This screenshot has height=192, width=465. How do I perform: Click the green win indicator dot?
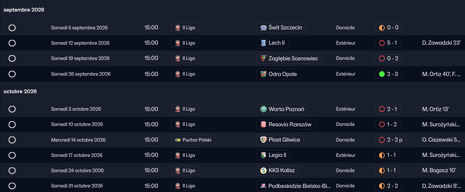[x=382, y=74]
